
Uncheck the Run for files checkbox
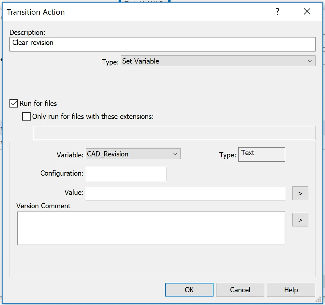click(14, 104)
